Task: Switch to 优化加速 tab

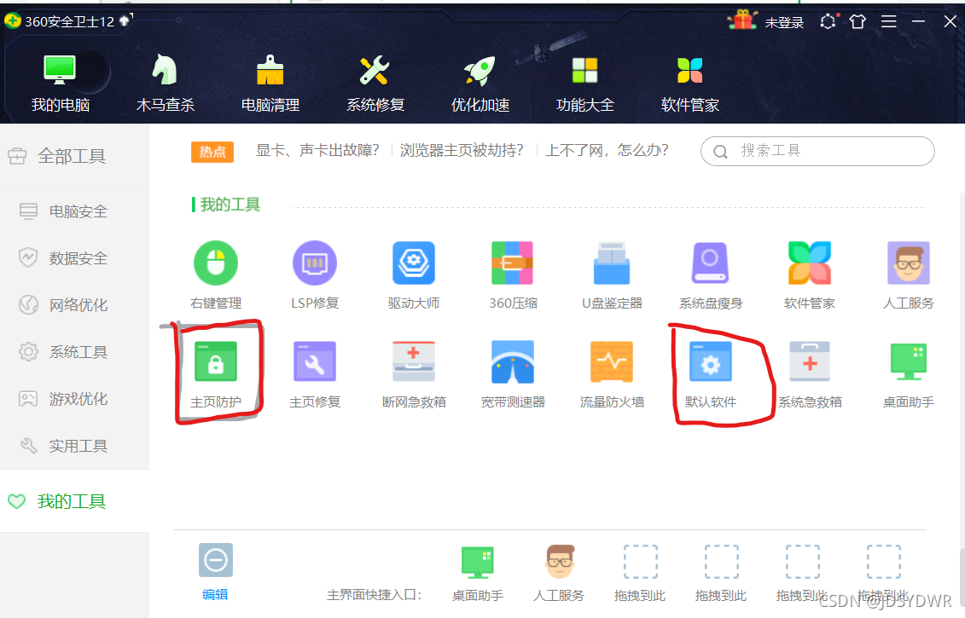Action: (x=480, y=84)
